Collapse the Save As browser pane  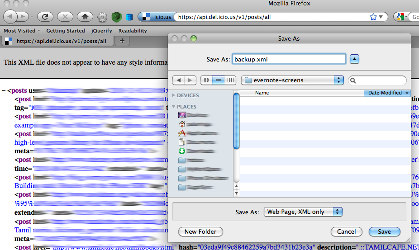point(354,59)
